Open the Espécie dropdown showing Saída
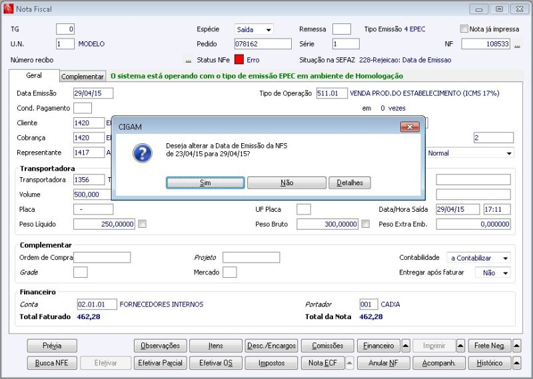The image size is (533, 379). 254,29
